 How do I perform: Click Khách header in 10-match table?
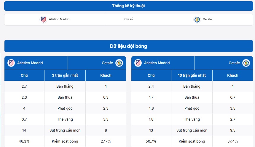[233, 75]
